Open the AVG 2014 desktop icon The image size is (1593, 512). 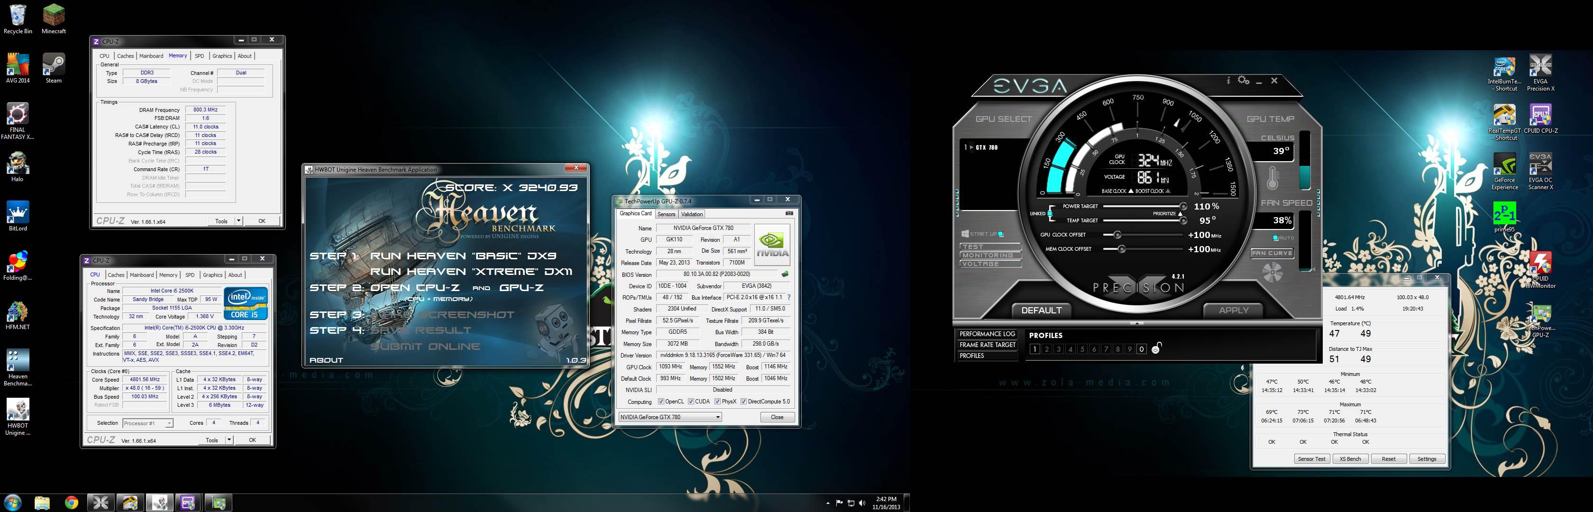[18, 68]
